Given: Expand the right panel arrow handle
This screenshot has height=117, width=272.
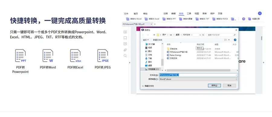Looking at the screenshot, I should click(264, 63).
